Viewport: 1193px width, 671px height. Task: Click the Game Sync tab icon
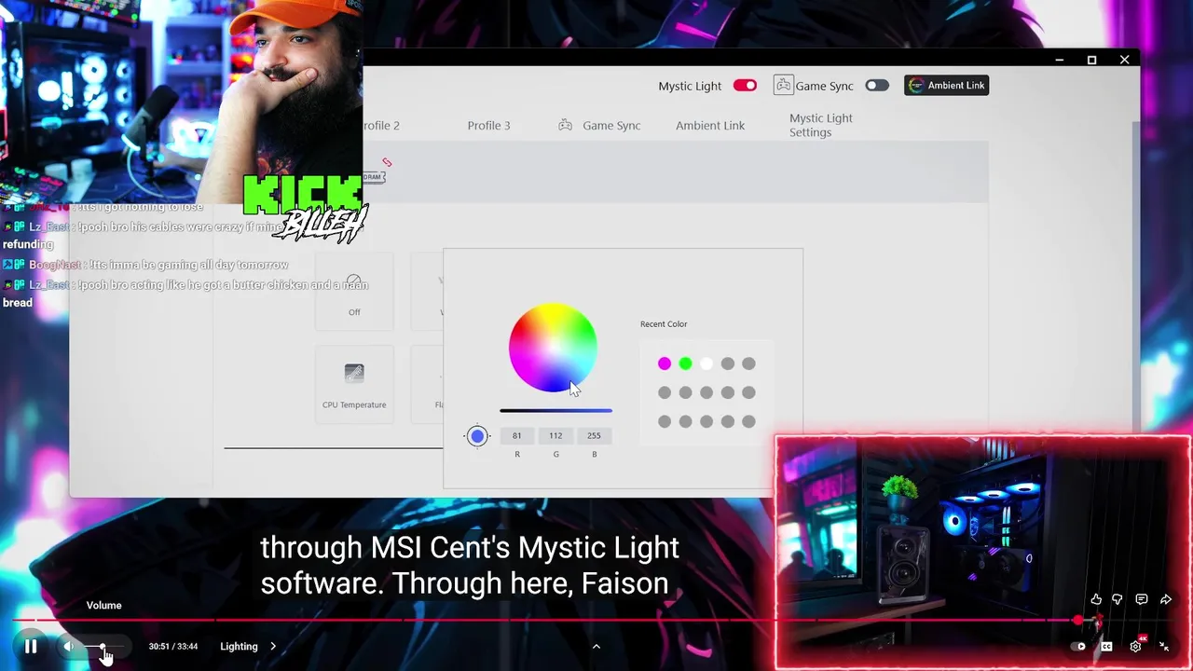point(565,125)
